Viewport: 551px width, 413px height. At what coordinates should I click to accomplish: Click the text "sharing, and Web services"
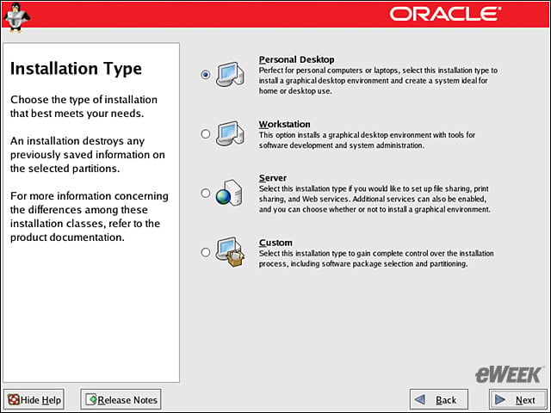[304, 199]
